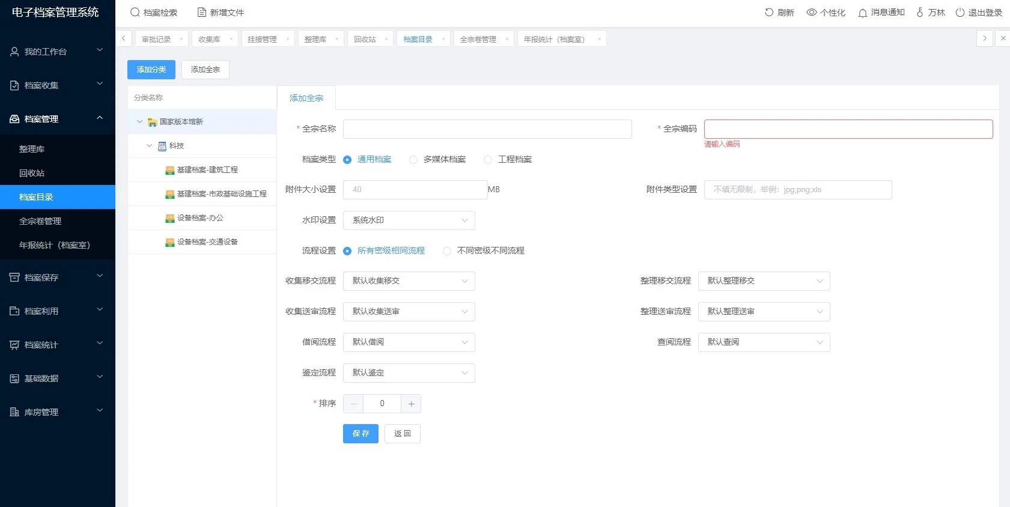Click the 添加分类 button

(x=151, y=70)
